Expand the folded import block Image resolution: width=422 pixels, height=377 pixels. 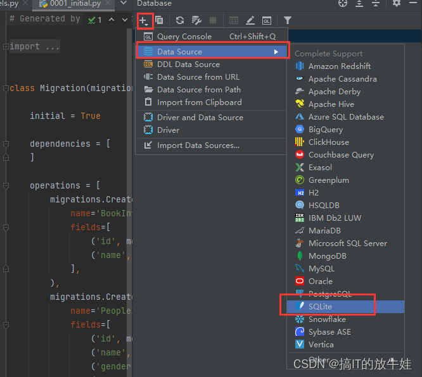pyautogui.click(x=6, y=46)
